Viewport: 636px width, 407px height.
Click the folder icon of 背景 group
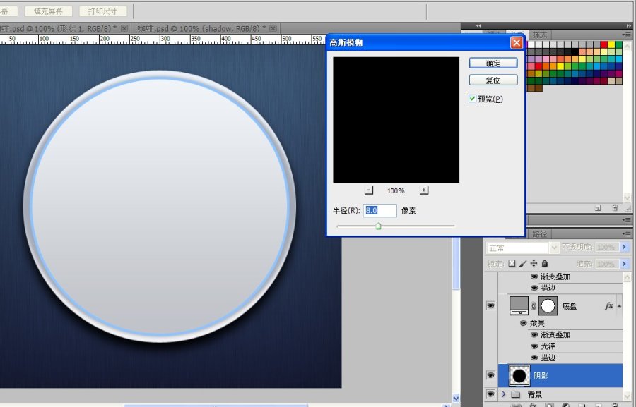(516, 394)
